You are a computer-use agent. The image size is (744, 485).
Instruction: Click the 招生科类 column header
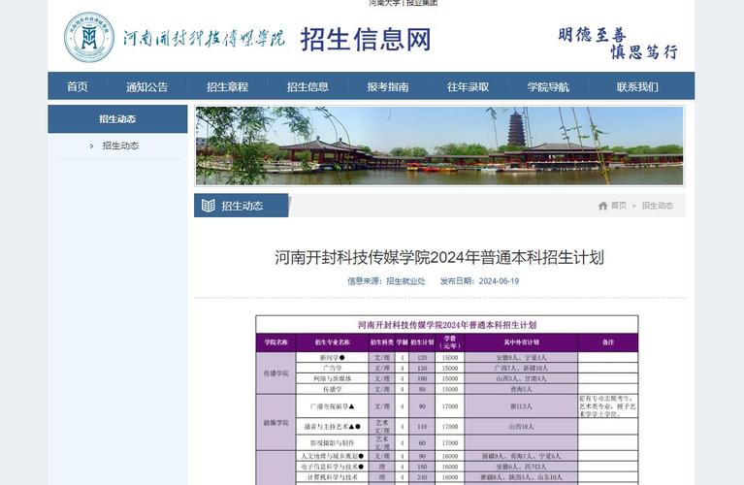pyautogui.click(x=382, y=342)
